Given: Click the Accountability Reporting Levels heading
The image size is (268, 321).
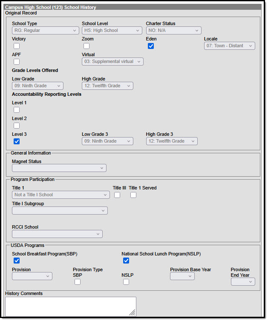Looking at the screenshot, I should [x=47, y=94].
